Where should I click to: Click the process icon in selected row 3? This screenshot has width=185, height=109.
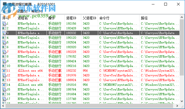[4, 33]
